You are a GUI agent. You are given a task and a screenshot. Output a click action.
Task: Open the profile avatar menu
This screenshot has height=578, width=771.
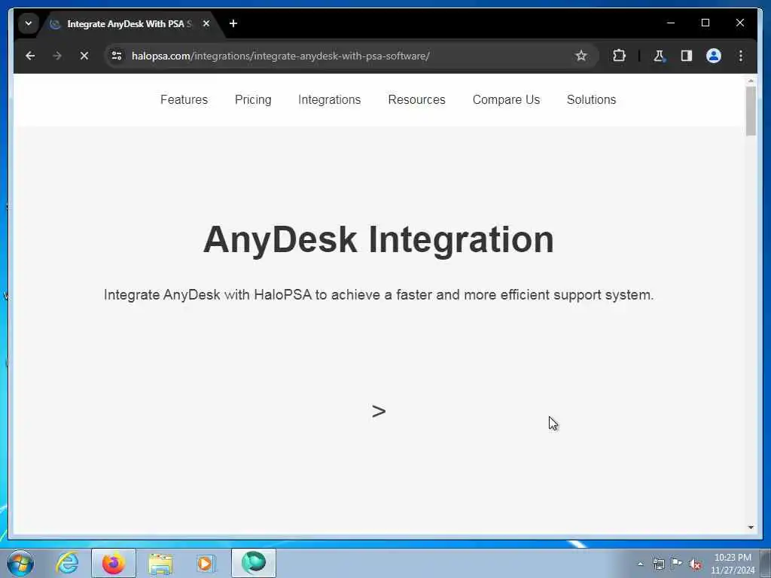714,56
